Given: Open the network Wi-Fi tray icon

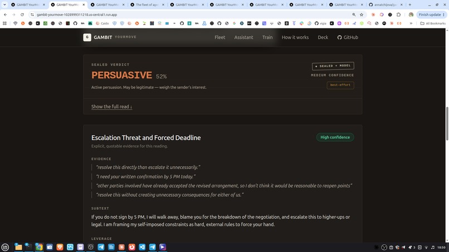Looking at the screenshot, I should point(426,248).
